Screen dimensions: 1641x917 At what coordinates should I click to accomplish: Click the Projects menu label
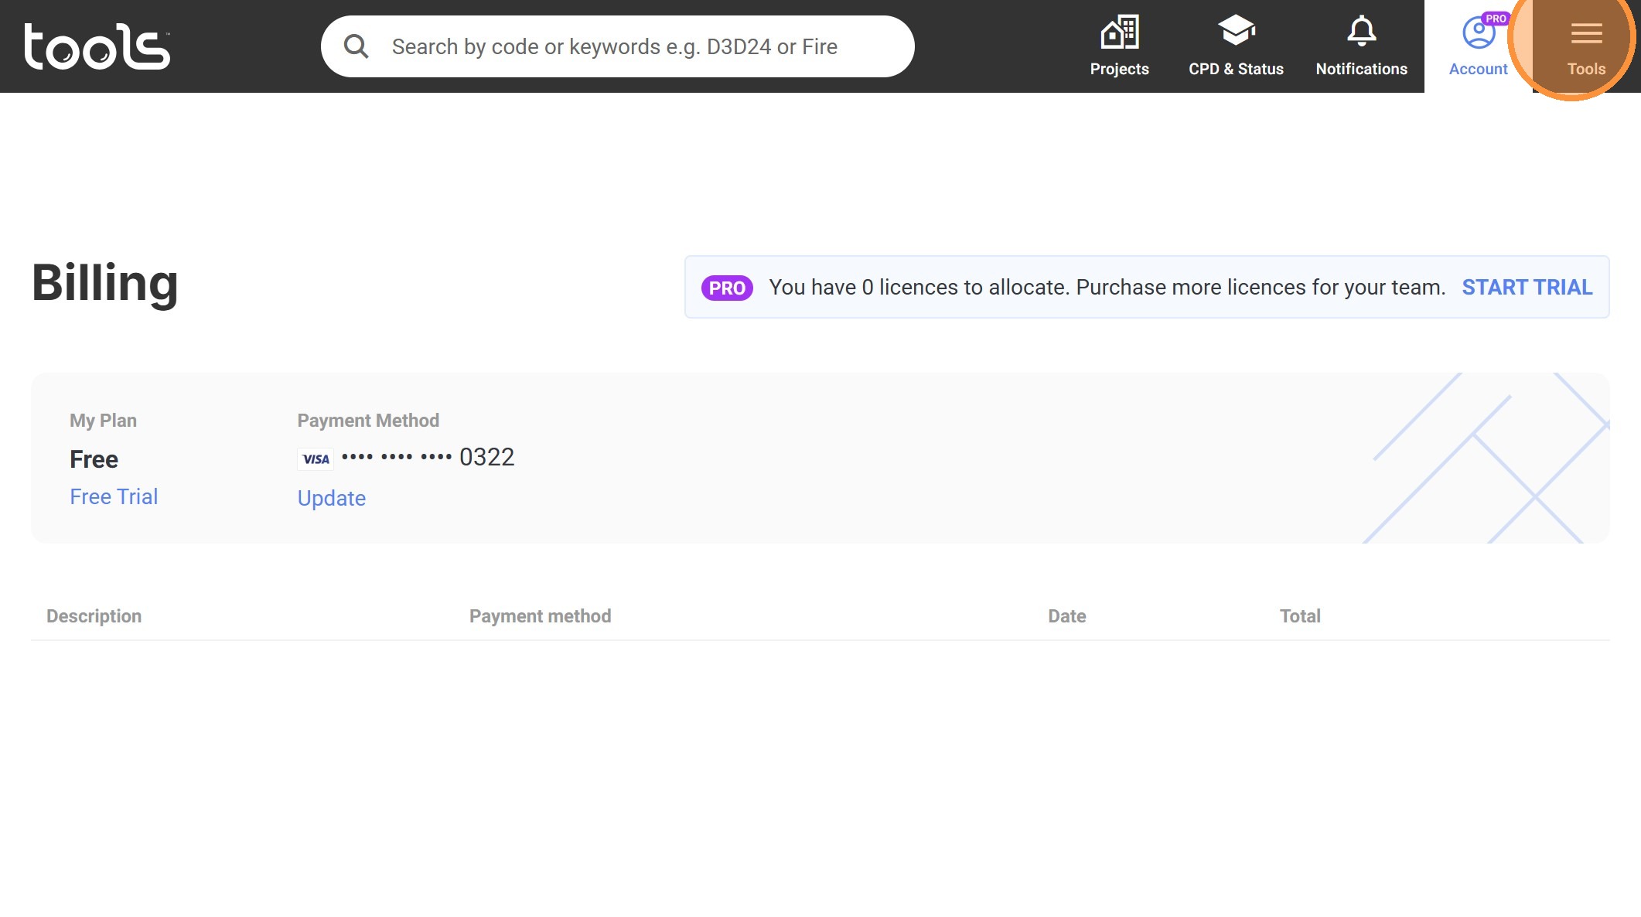pos(1119,69)
